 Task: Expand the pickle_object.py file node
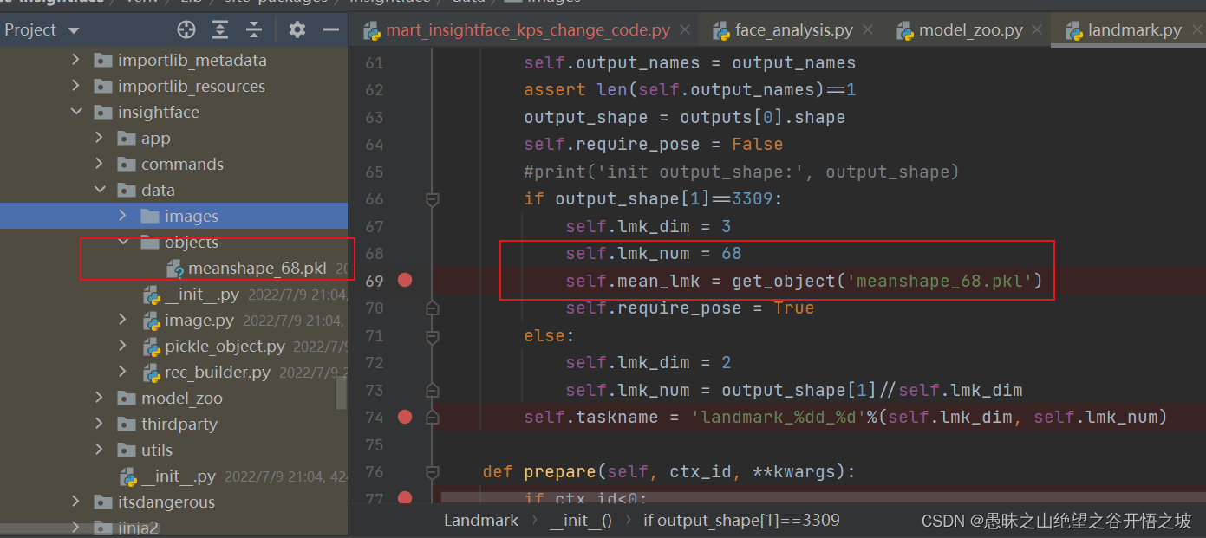coord(123,346)
